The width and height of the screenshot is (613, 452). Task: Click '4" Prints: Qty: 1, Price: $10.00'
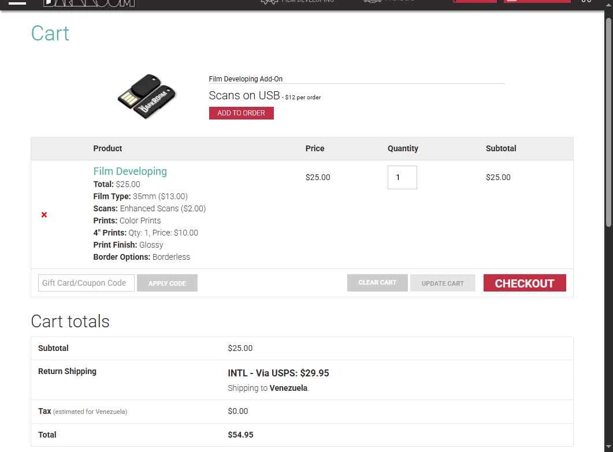[146, 233]
